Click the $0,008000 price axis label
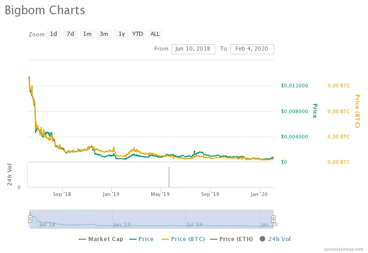Viewport: 368px width, 253px height. 294,111
